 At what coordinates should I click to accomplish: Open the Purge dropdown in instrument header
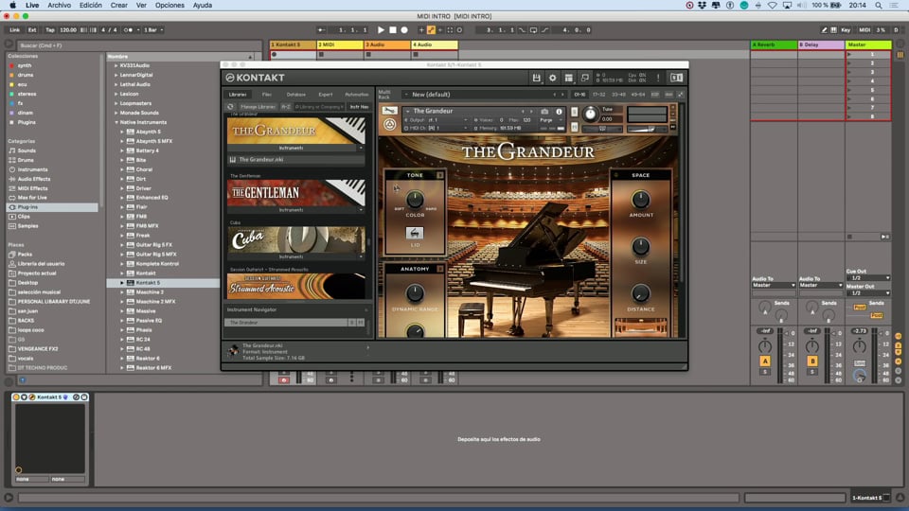[x=551, y=120]
